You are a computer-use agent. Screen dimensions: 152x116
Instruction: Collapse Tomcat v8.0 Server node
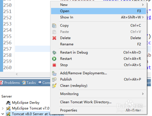[3, 114]
